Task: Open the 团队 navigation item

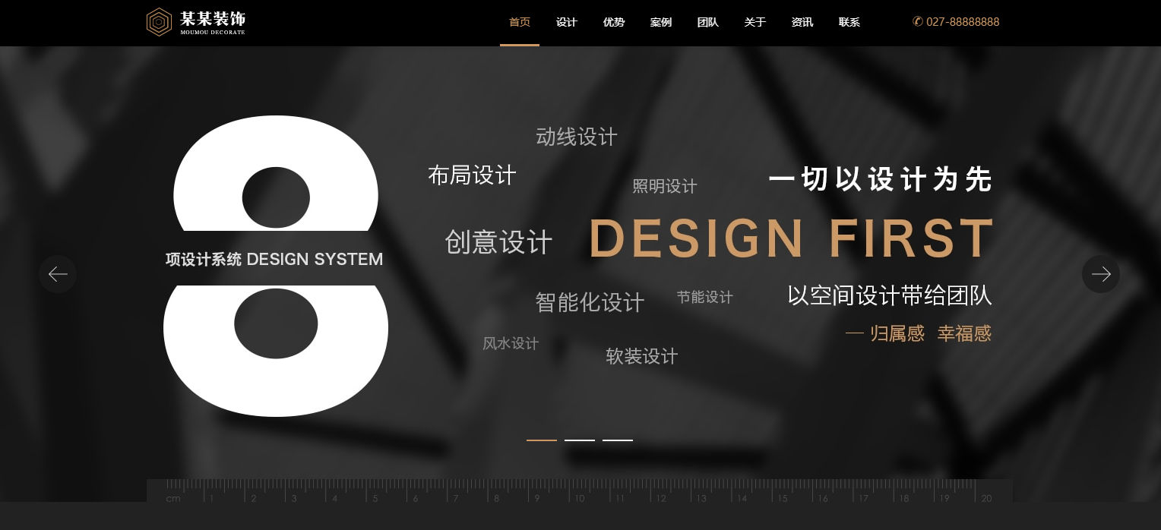Action: [x=708, y=23]
